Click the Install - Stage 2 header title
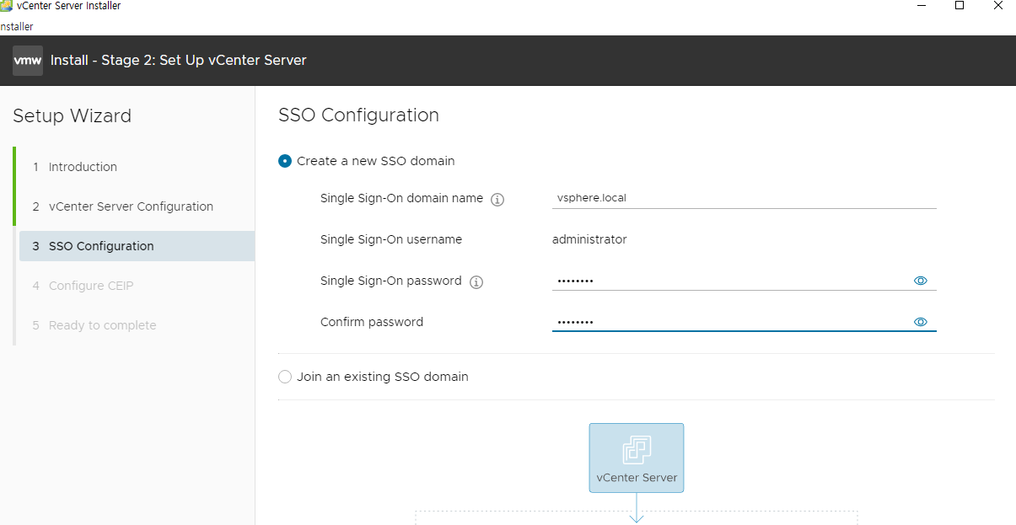The height and width of the screenshot is (525, 1016). (179, 61)
